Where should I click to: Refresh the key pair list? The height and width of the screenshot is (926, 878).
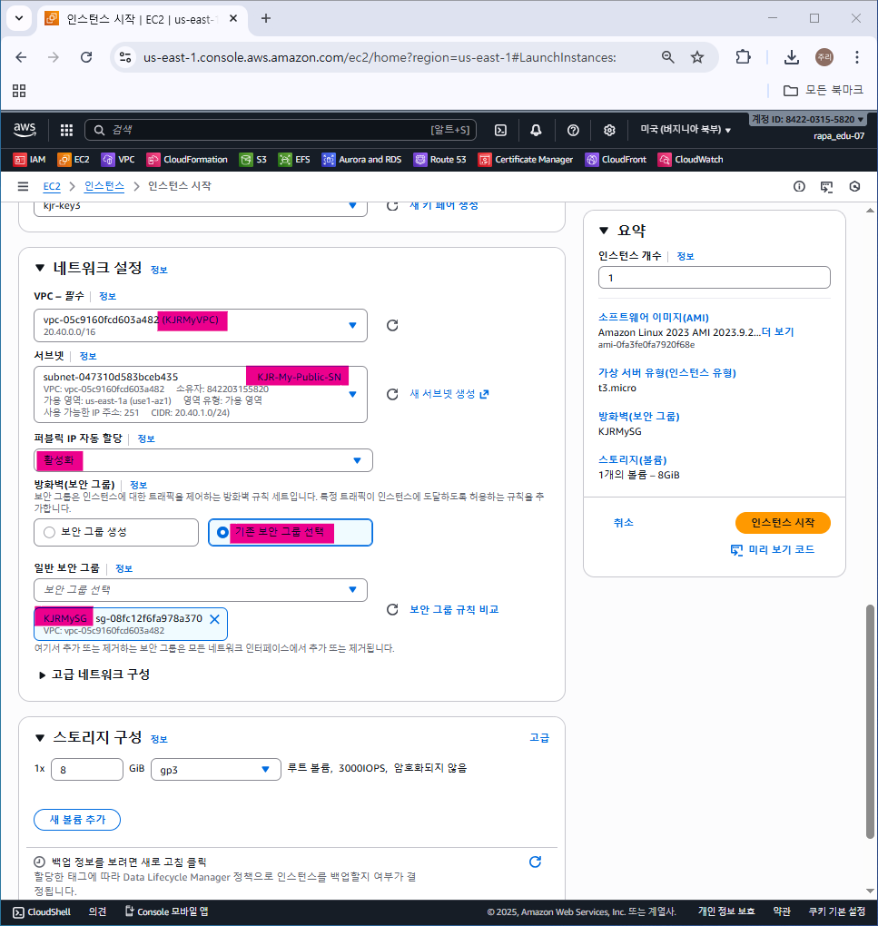(392, 205)
